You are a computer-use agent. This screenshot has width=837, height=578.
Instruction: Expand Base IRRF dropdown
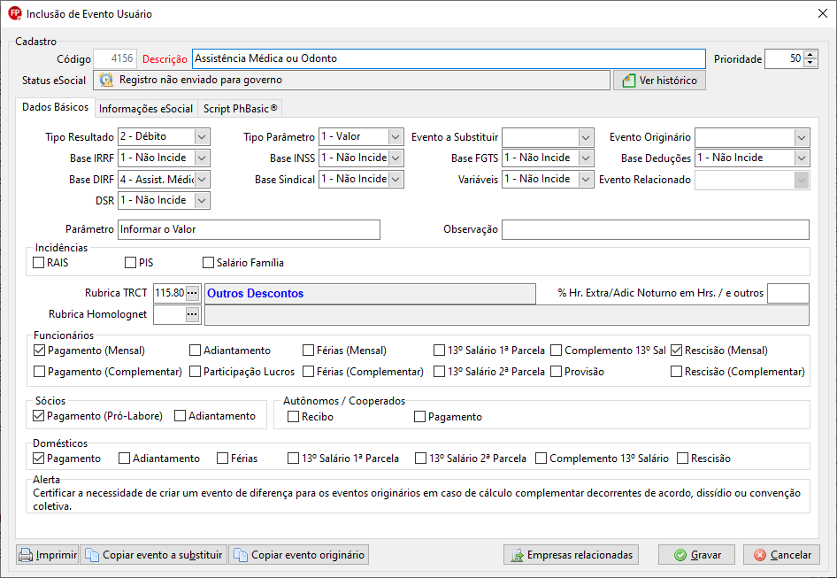pyautogui.click(x=202, y=158)
